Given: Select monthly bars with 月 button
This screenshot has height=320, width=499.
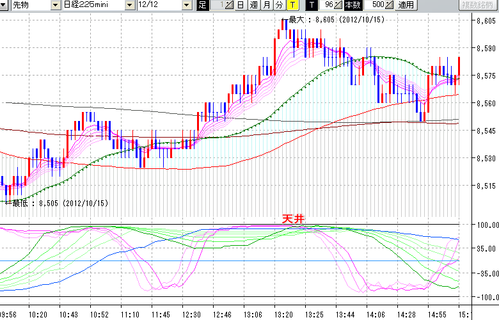Looking at the screenshot, I should [x=266, y=5].
